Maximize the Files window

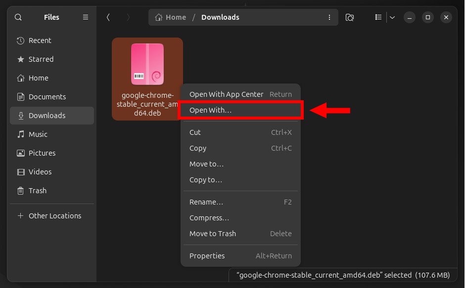pos(427,17)
